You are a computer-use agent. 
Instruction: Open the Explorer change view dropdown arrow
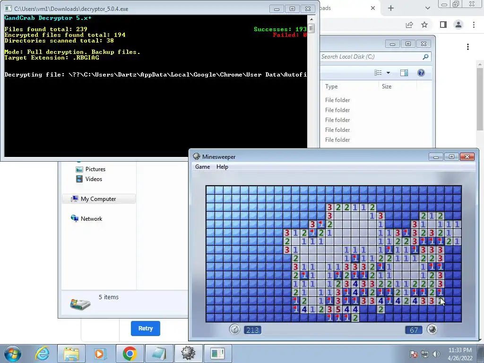pos(389,73)
